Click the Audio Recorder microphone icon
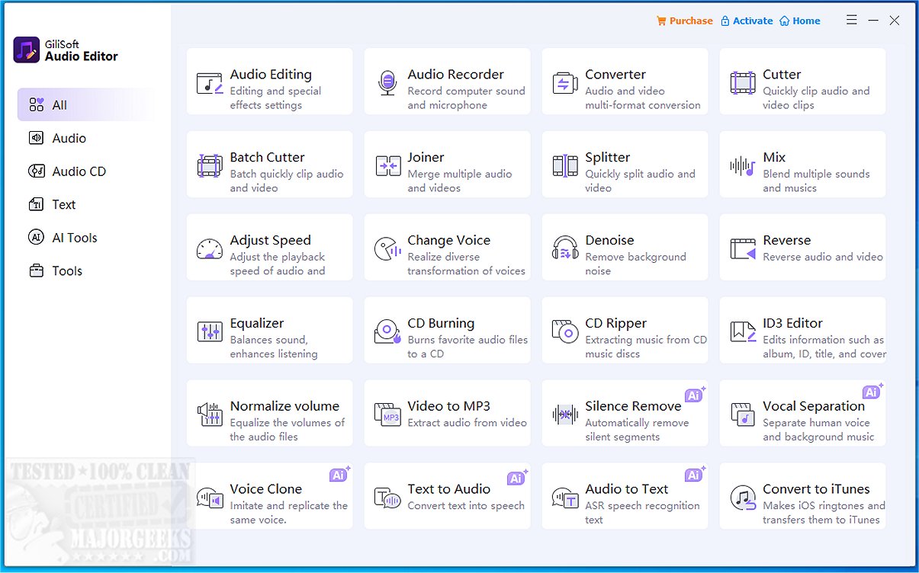 [x=387, y=82]
